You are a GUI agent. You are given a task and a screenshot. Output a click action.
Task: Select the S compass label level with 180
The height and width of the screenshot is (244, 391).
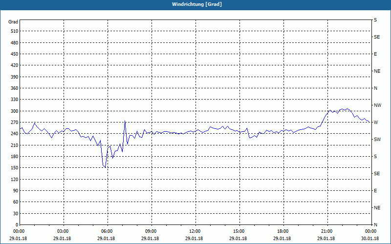point(375,157)
